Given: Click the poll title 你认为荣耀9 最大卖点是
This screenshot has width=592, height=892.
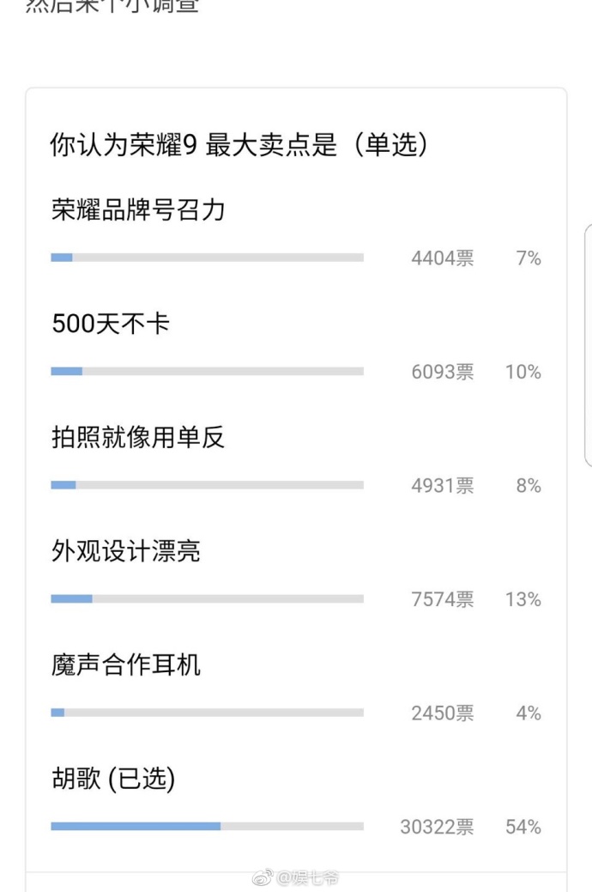Looking at the screenshot, I should click(193, 144).
